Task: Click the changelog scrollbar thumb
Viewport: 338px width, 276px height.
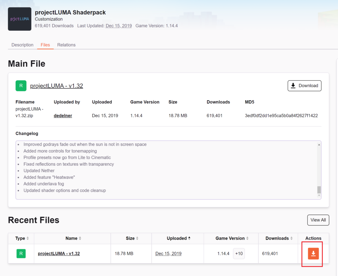Action: pos(319,190)
